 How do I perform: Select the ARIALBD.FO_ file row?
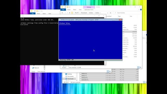pos(109,80)
